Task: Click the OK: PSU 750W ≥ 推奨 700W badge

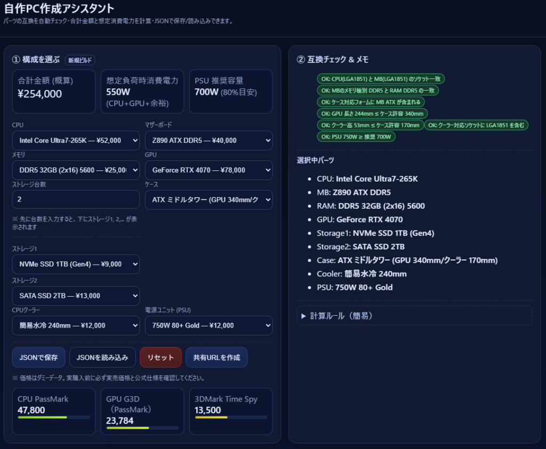Action: coord(356,137)
